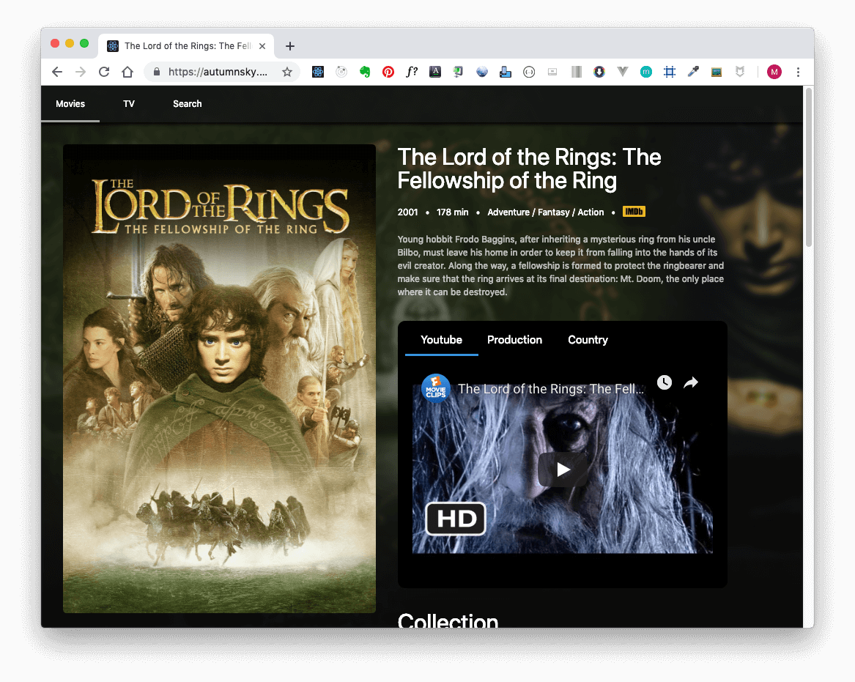Click the genres 'Adventure / Fantasy / Action'

546,212
